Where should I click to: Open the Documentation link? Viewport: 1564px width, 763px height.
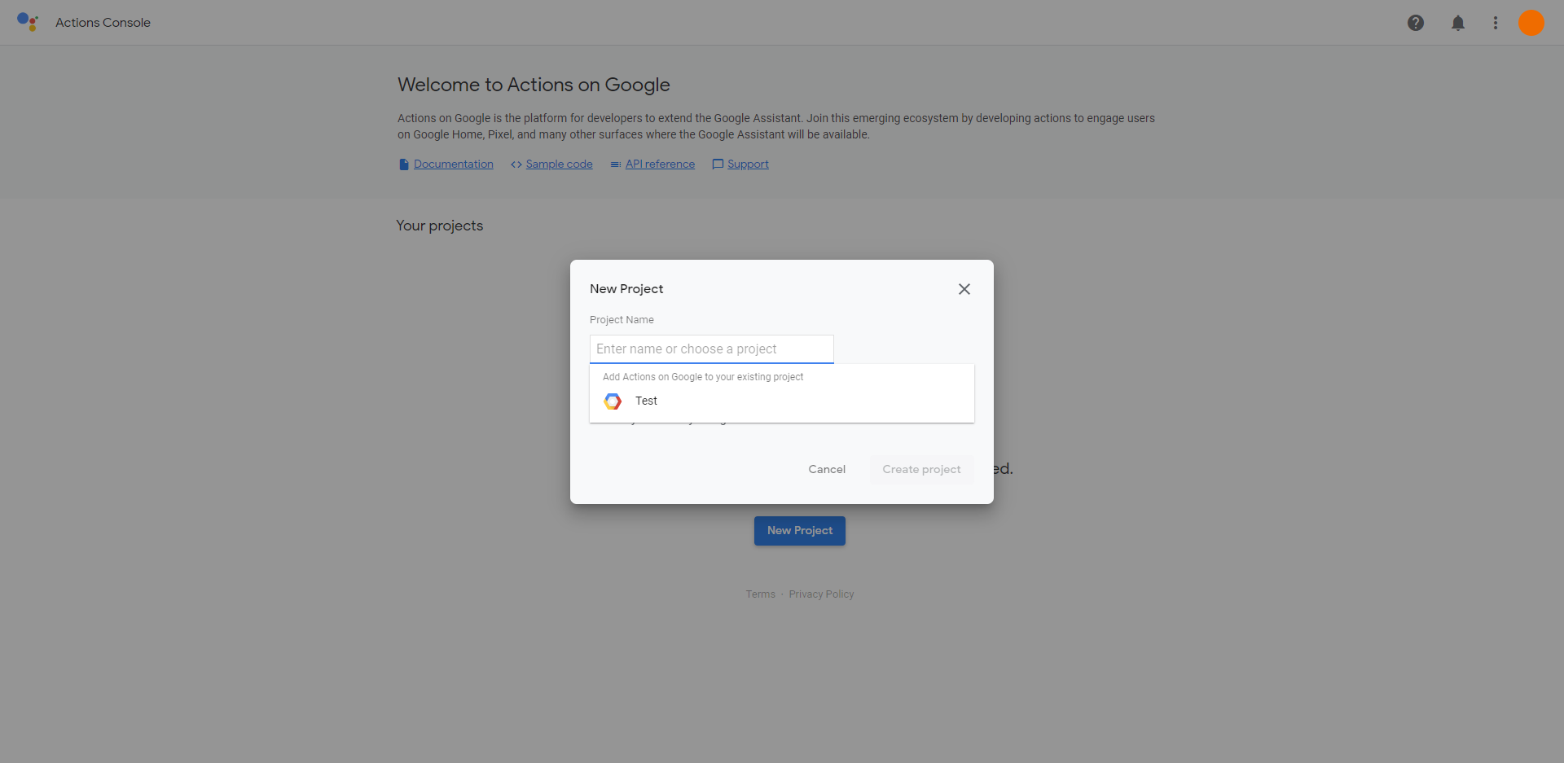pyautogui.click(x=454, y=164)
